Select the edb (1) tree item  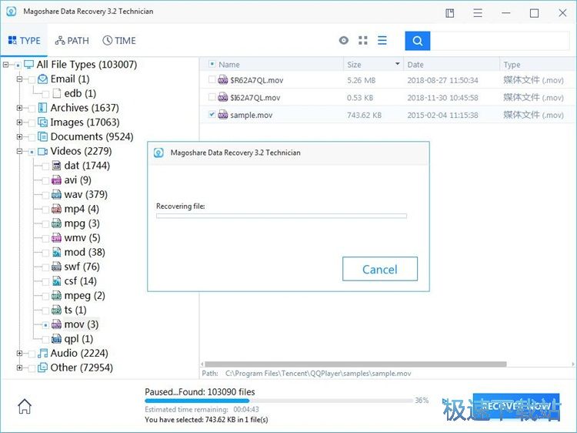pyautogui.click(x=80, y=93)
